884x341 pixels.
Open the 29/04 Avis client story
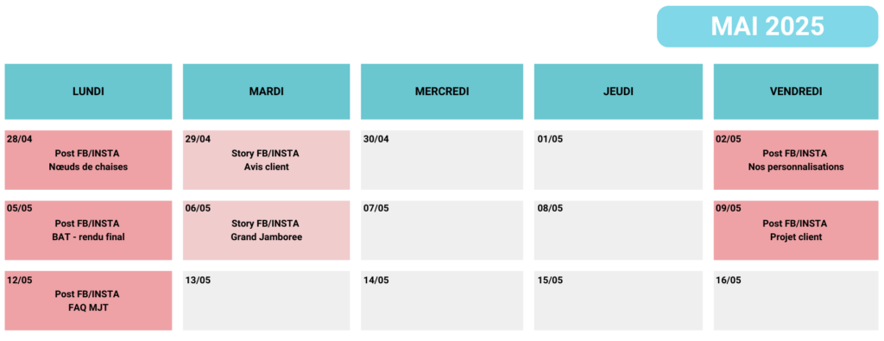click(x=266, y=160)
